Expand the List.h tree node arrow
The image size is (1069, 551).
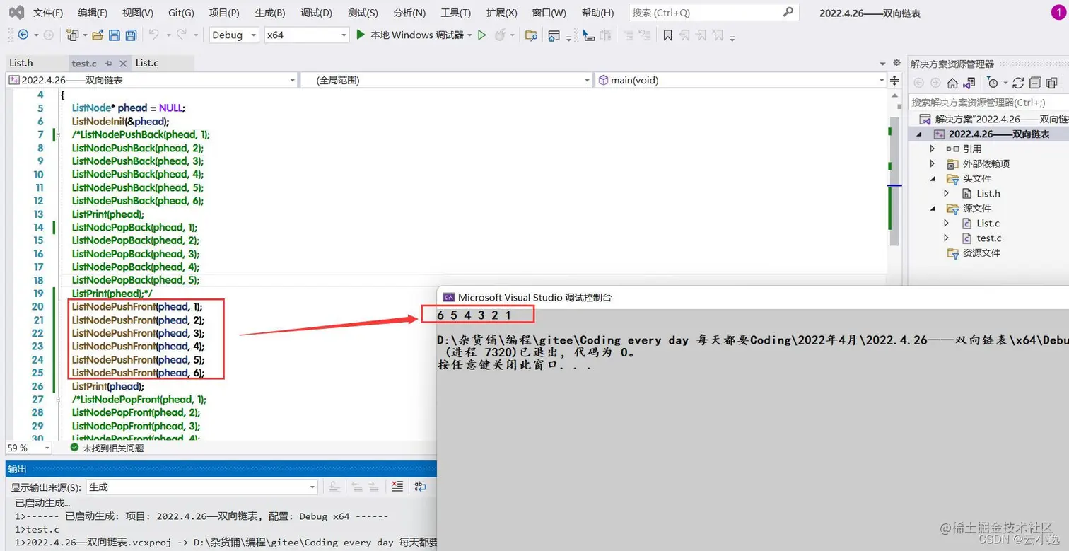point(947,193)
